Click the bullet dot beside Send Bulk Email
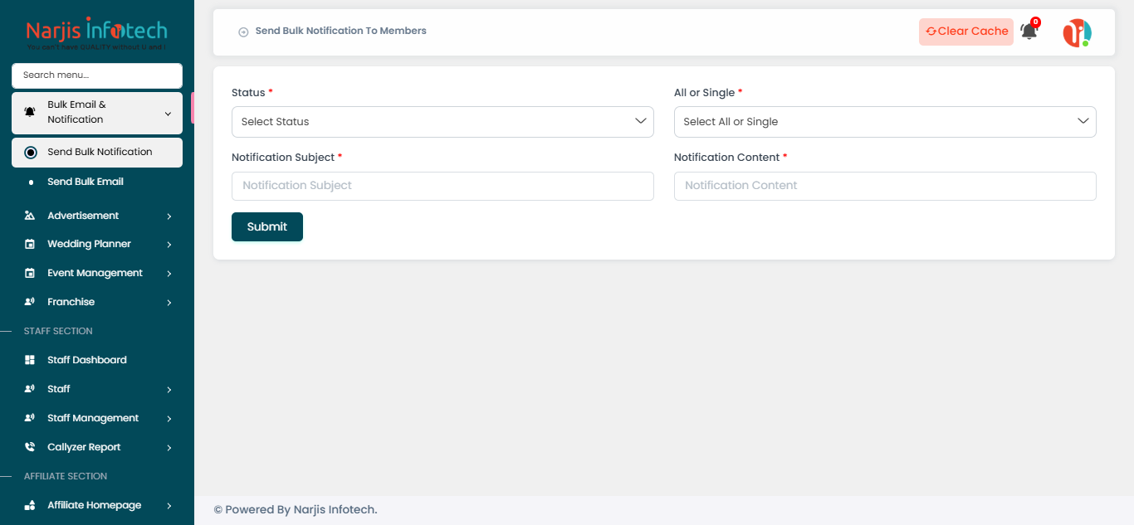 pyautogui.click(x=31, y=182)
